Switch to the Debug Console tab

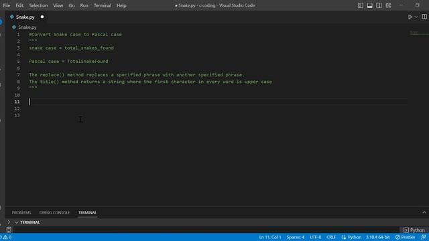coord(54,213)
